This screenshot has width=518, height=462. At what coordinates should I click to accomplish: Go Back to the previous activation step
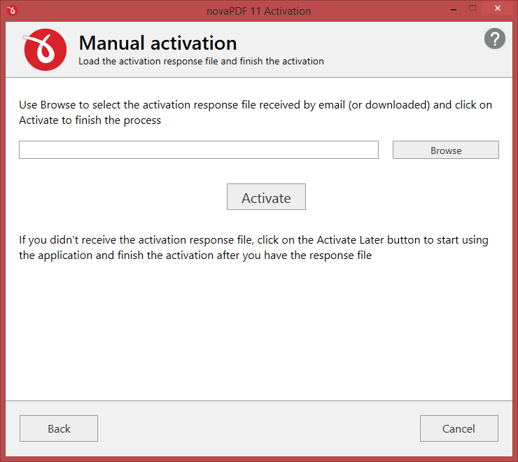point(59,428)
